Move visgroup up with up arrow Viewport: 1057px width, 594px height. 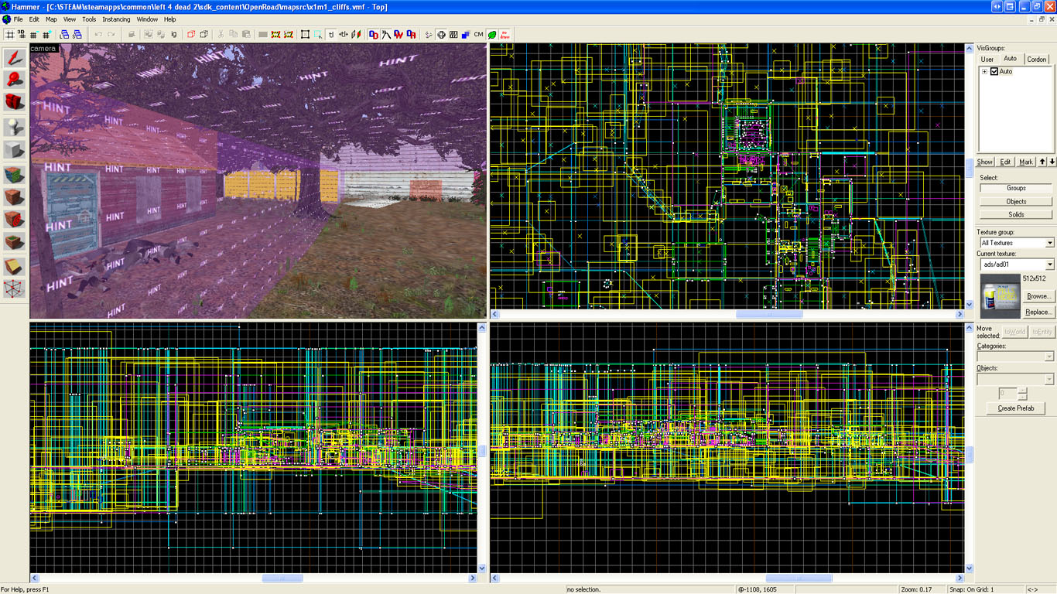tap(1042, 162)
